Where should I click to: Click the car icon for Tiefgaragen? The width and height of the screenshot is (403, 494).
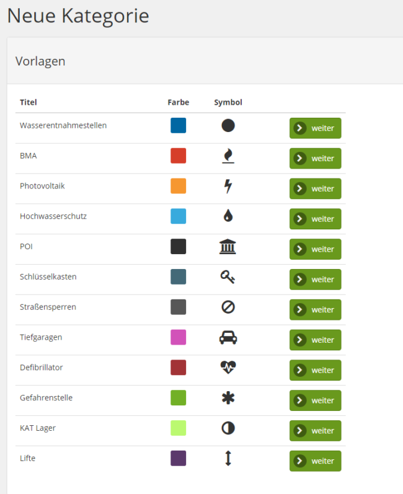[228, 338]
